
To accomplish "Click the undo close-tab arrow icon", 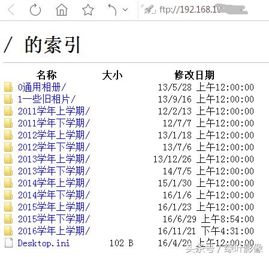I will click(113, 10).
